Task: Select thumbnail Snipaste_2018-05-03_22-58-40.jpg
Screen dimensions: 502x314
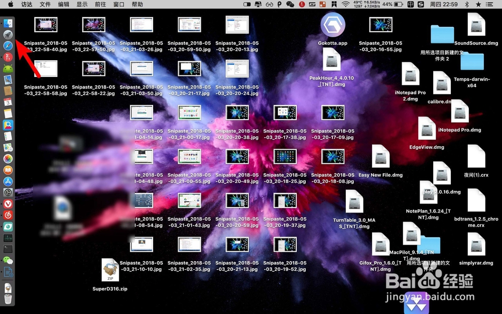Action: (x=46, y=25)
